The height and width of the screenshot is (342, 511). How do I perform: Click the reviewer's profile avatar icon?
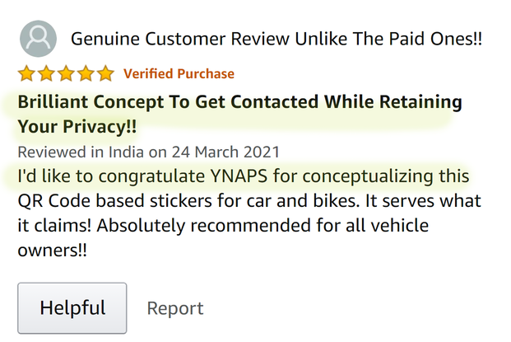(x=38, y=38)
